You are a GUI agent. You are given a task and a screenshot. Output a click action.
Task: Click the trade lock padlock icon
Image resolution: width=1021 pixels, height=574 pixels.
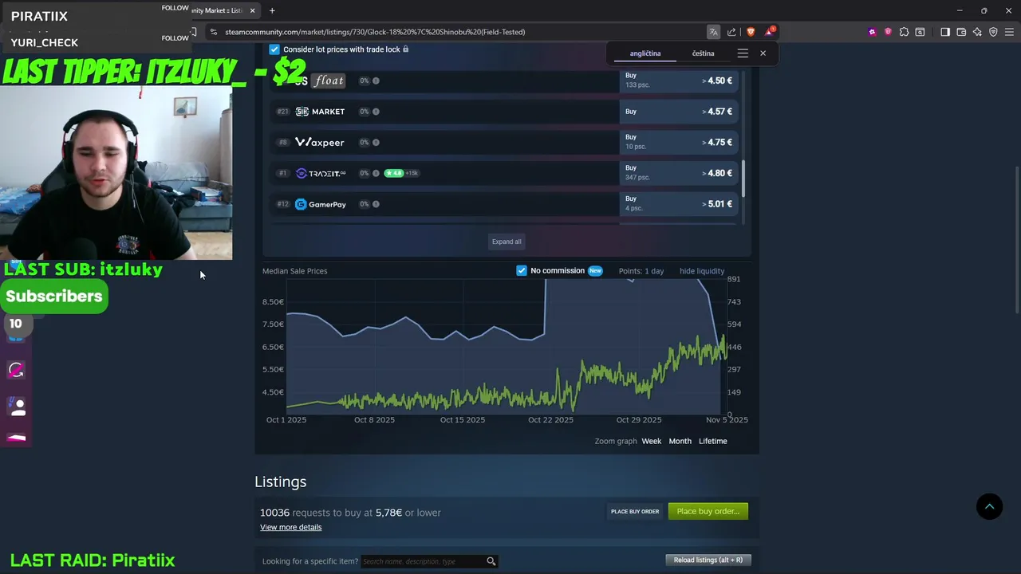(x=405, y=49)
